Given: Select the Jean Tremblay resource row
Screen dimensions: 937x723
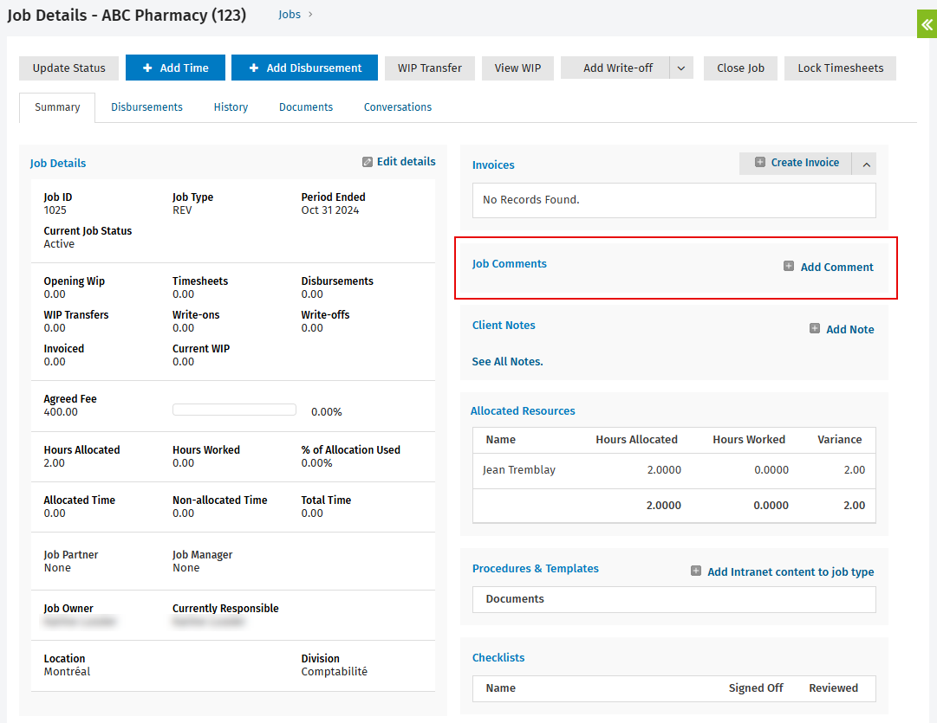Looking at the screenshot, I should (x=674, y=470).
